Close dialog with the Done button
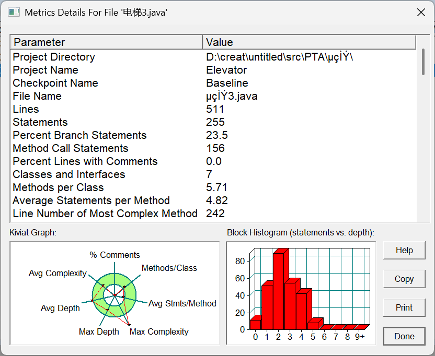 point(404,336)
